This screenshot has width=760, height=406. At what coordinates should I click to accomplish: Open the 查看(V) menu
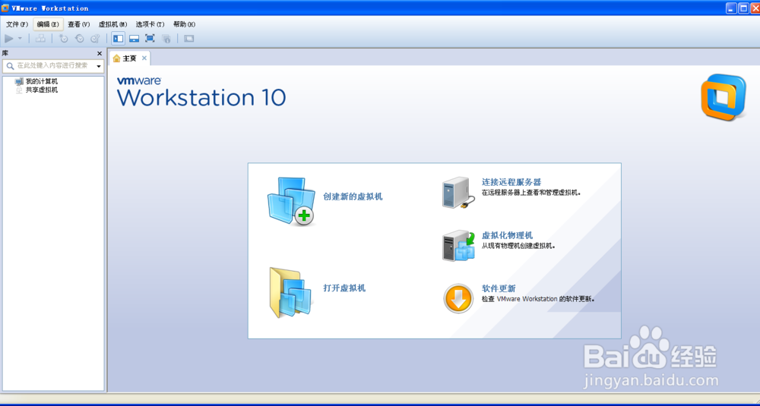pyautogui.click(x=79, y=24)
